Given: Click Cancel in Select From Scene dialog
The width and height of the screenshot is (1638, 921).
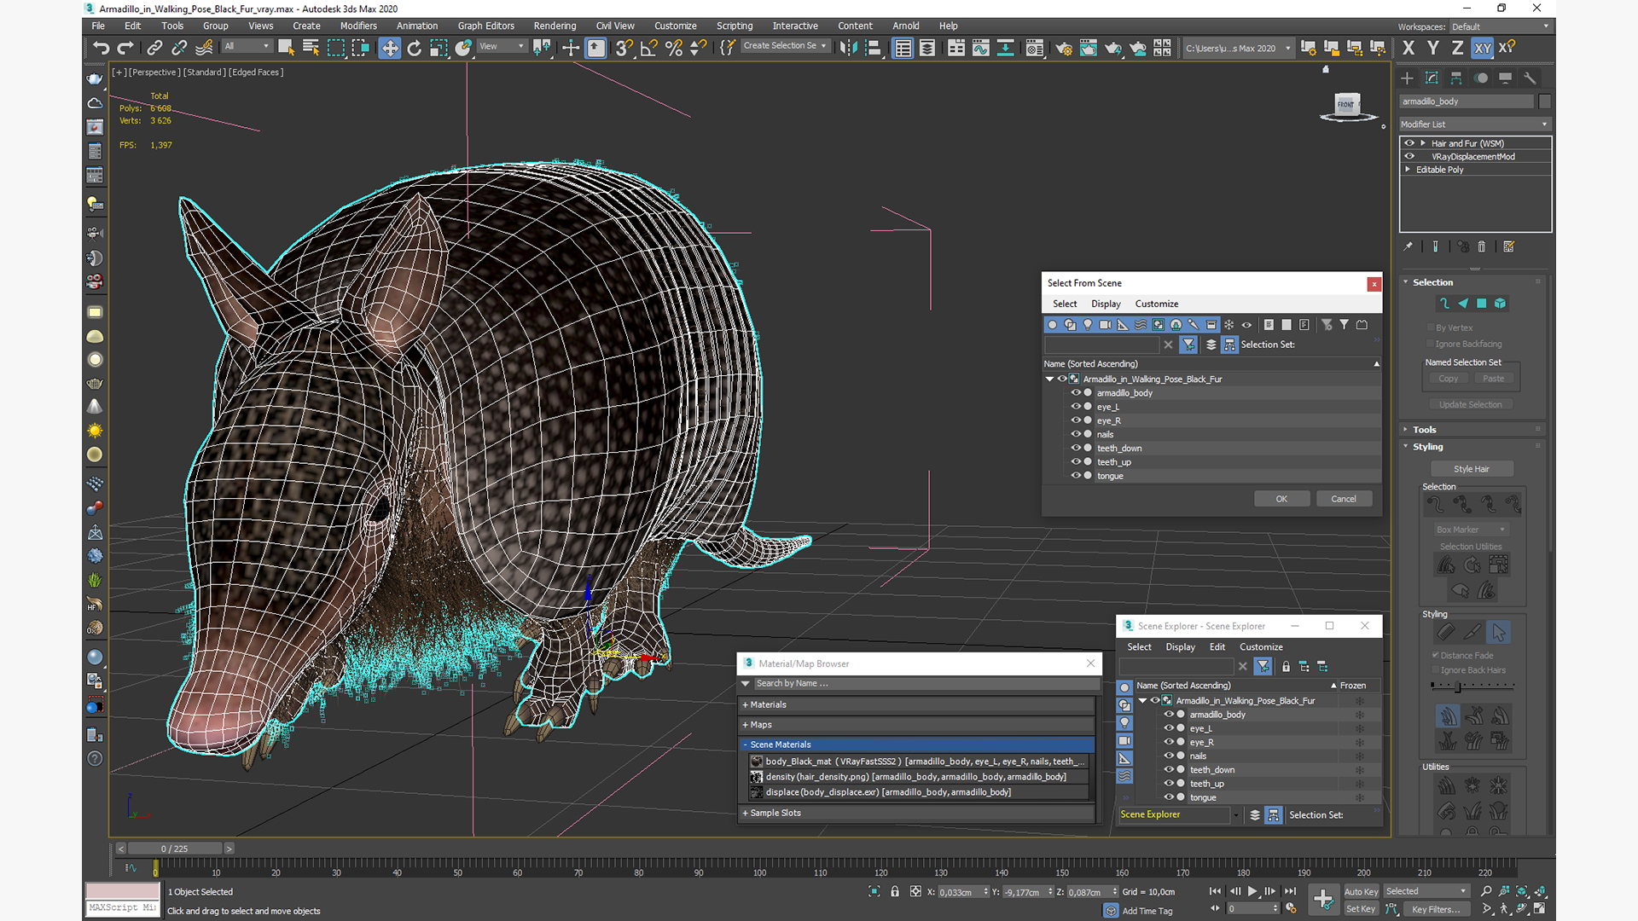Looking at the screenshot, I should (x=1344, y=500).
